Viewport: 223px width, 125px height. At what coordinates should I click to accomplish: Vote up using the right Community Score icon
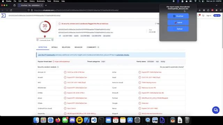pyautogui.click(x=52, y=40)
